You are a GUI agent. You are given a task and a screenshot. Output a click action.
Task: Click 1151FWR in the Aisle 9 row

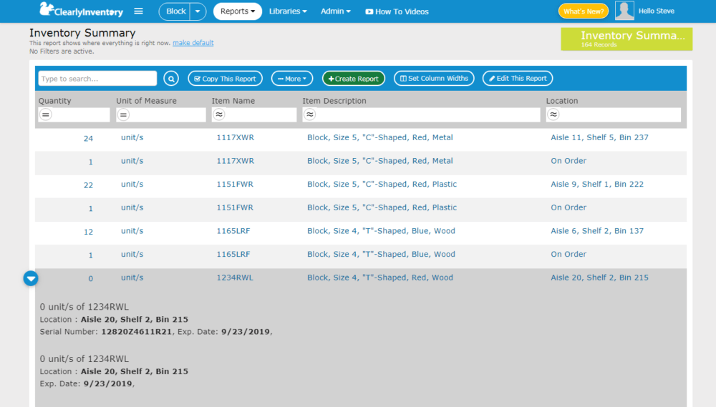(235, 185)
